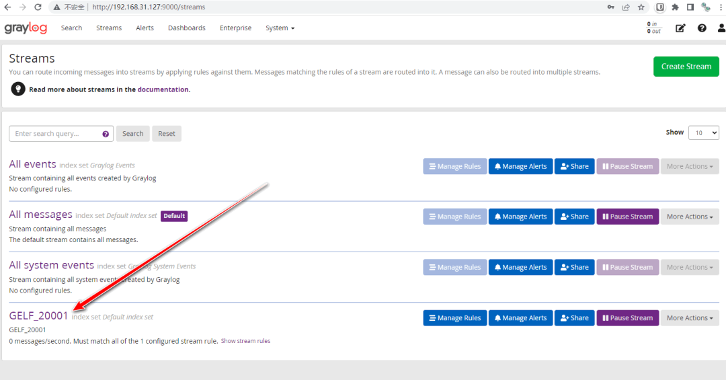Viewport: 726px width, 380px height.
Task: Open the browser extensions puzzle icon
Action: (675, 7)
